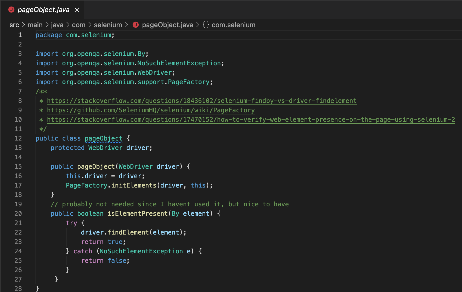Screen dimensions: 462x292
Task: Click 'PageFactory' in the import on line 6
Action: (189, 82)
